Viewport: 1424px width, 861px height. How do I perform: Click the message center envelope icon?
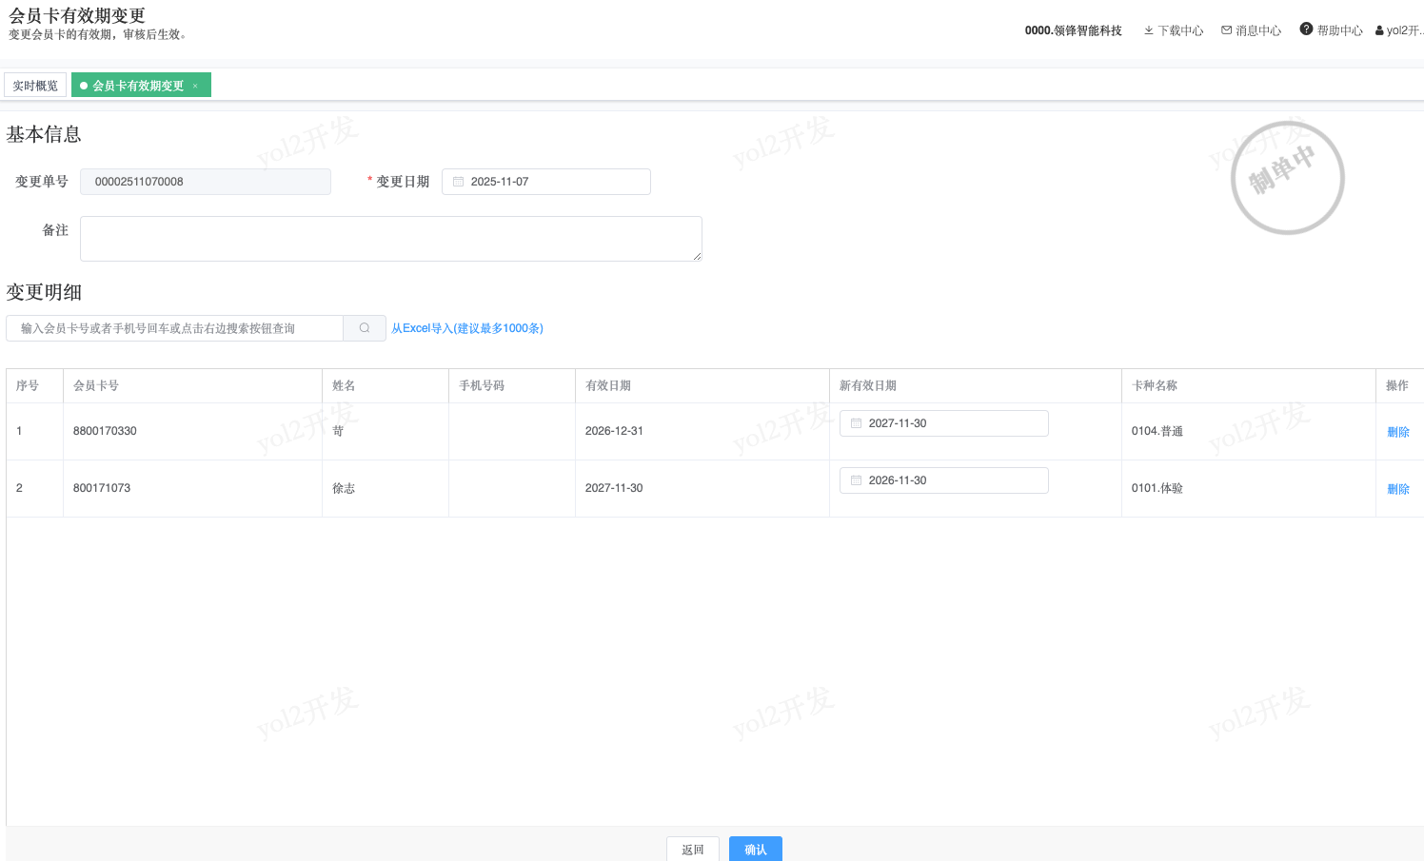[x=1227, y=30]
